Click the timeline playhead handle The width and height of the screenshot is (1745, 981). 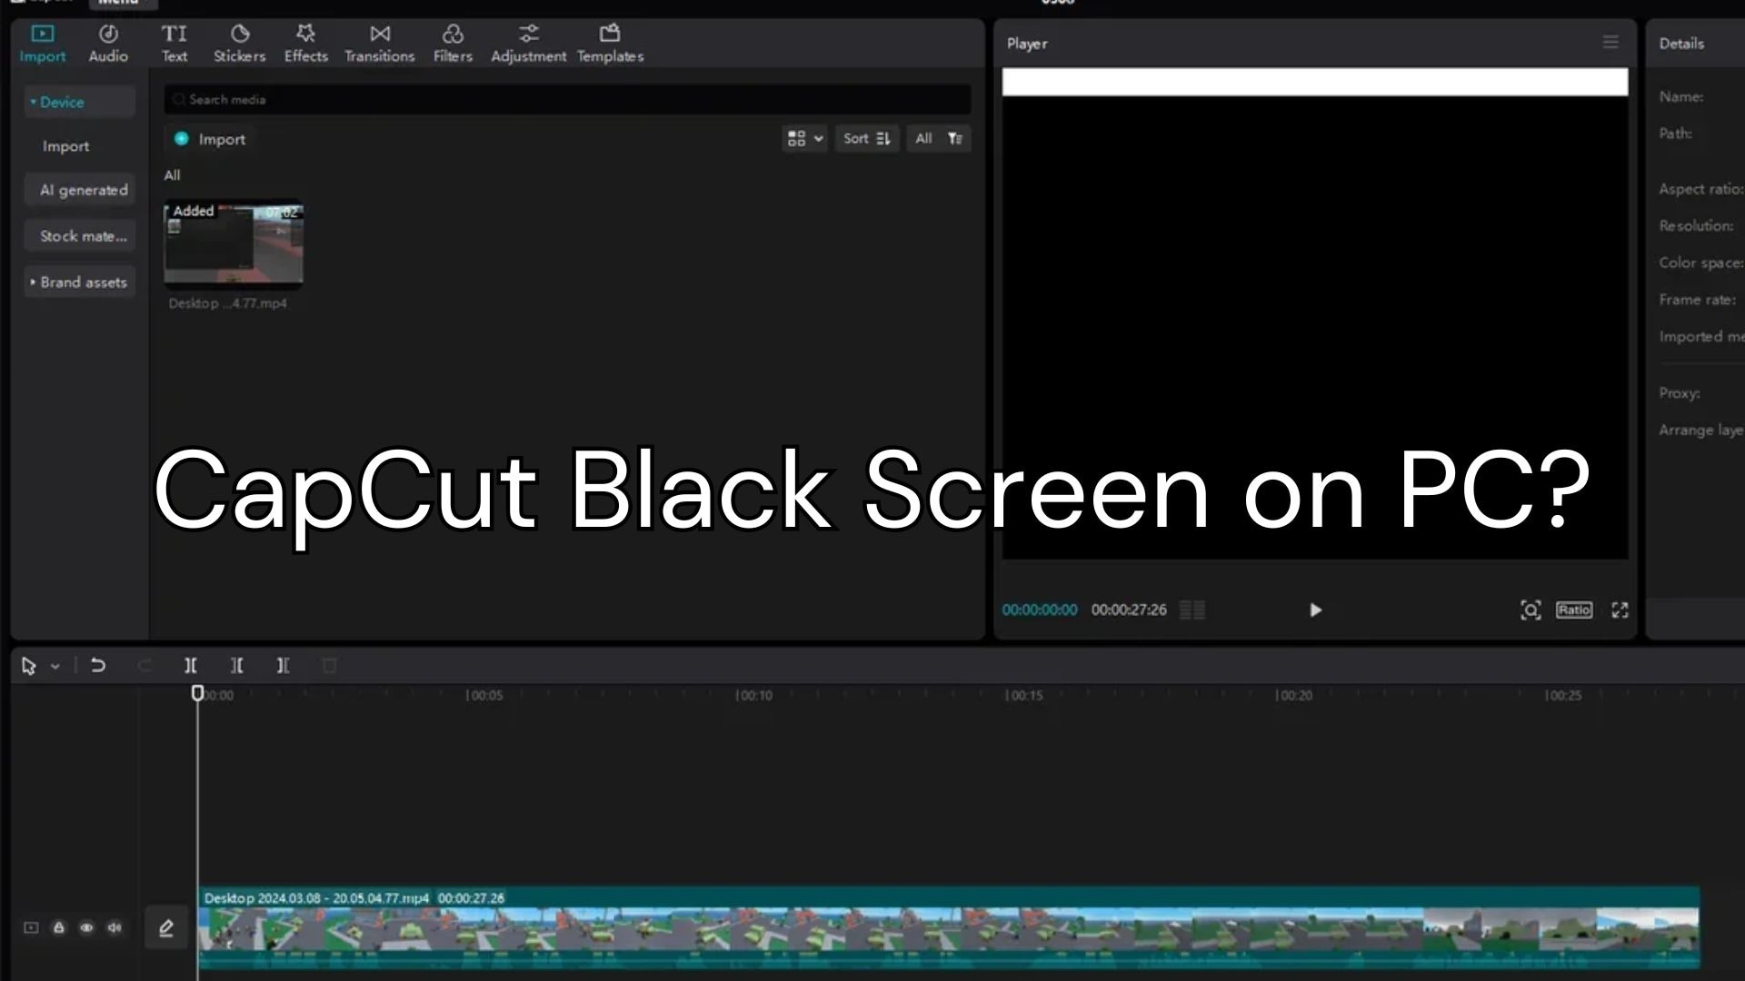click(198, 694)
